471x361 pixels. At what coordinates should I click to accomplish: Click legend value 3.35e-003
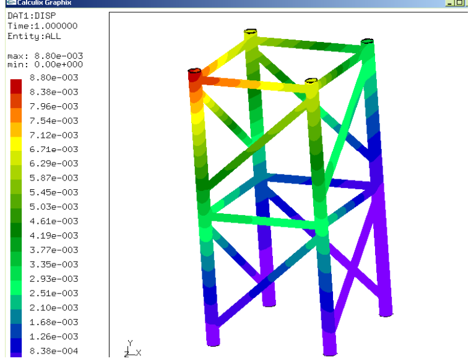[54, 265]
